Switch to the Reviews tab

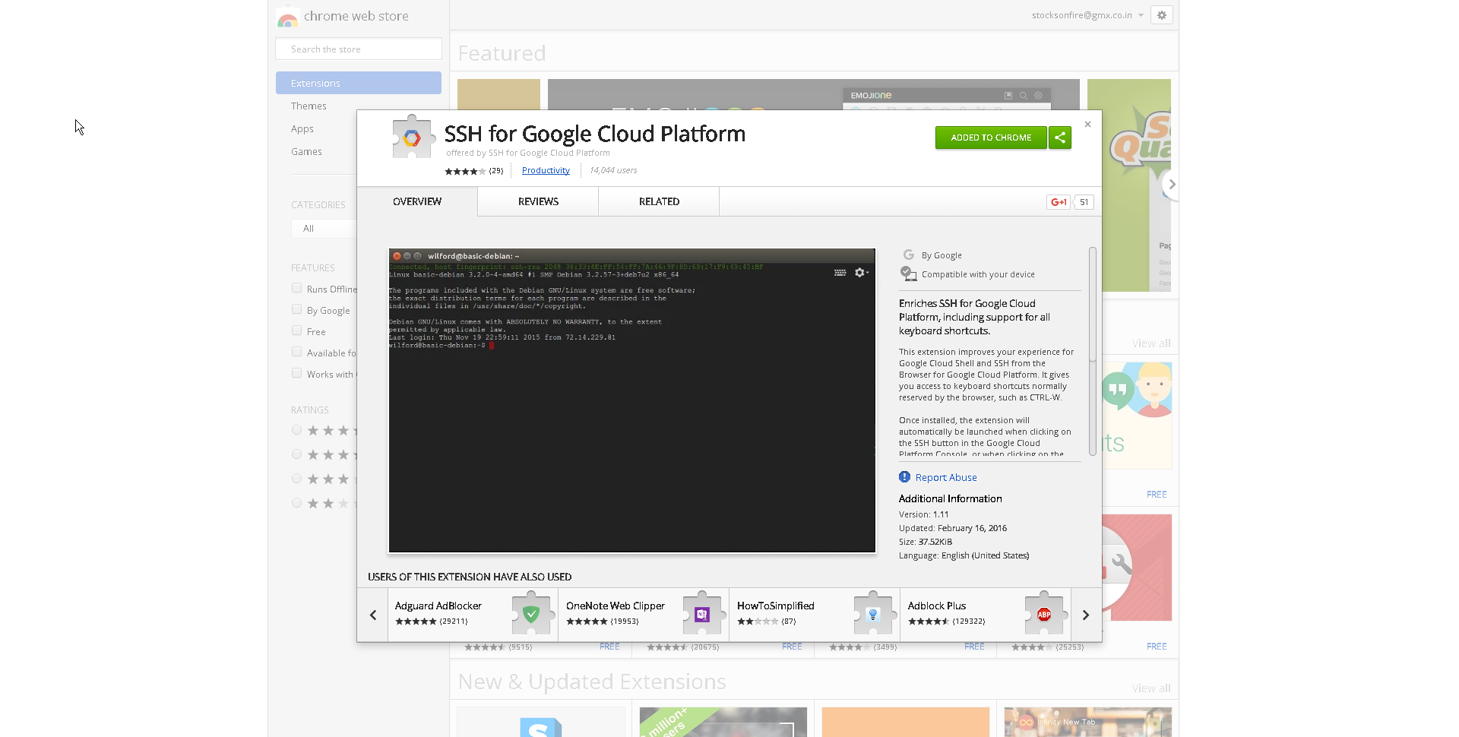click(x=537, y=201)
